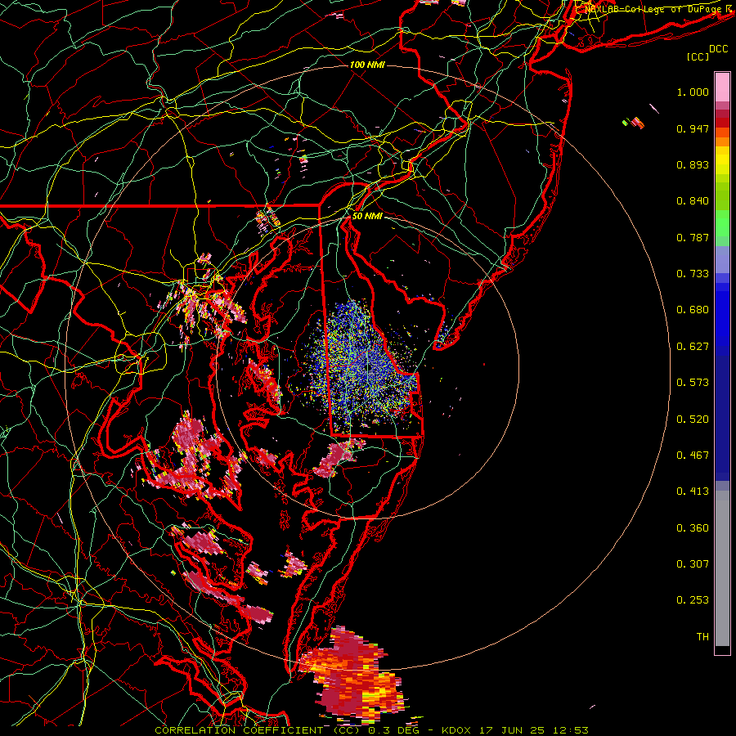Select the 0.947 scale value
The height and width of the screenshot is (736, 736).
693,128
